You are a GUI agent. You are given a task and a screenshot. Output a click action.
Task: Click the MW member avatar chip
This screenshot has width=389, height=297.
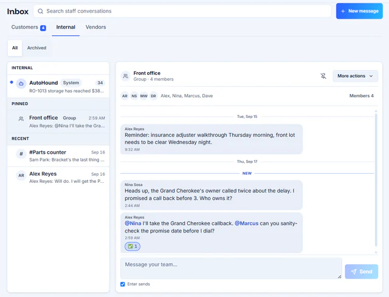144,96
